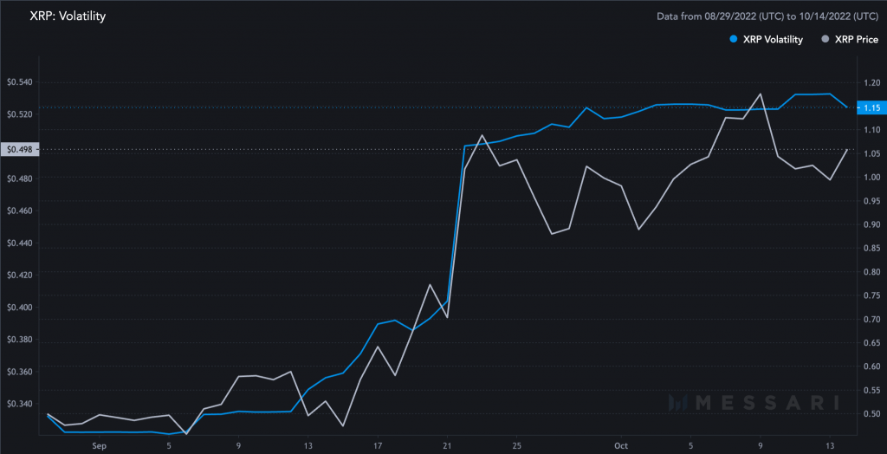Click the Oct date axis label
Image resolution: width=887 pixels, height=454 pixels.
click(x=621, y=445)
